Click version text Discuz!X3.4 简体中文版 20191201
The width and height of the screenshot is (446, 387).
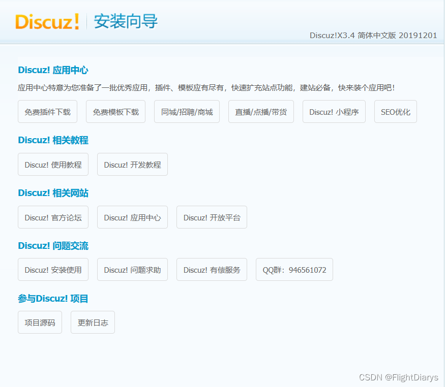click(x=373, y=36)
